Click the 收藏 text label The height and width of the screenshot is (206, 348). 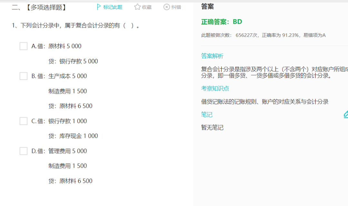(x=147, y=7)
